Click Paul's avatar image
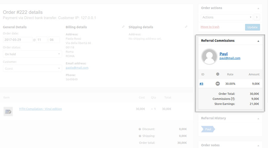 (x=209, y=56)
